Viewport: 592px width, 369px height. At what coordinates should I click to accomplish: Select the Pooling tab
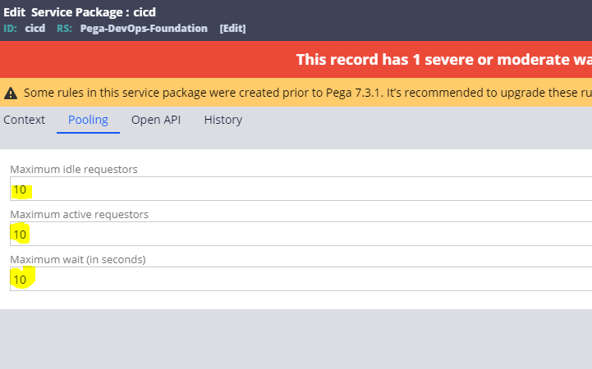pos(88,120)
